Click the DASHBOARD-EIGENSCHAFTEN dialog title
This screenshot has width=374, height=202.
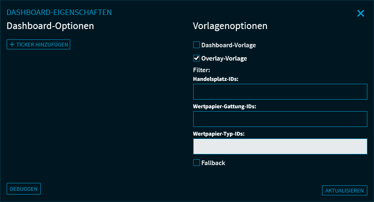coord(59,12)
